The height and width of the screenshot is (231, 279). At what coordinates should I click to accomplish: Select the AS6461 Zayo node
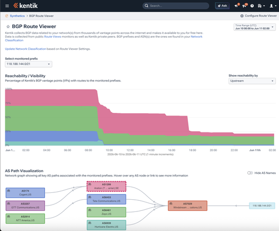(x=106, y=212)
